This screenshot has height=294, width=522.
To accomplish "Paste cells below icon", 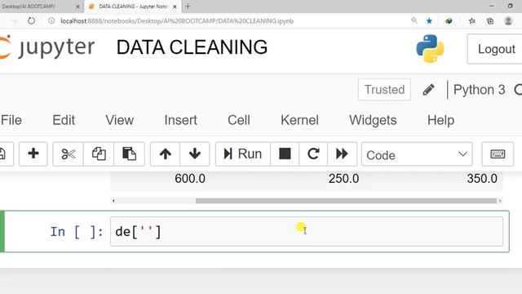I will coord(129,154).
